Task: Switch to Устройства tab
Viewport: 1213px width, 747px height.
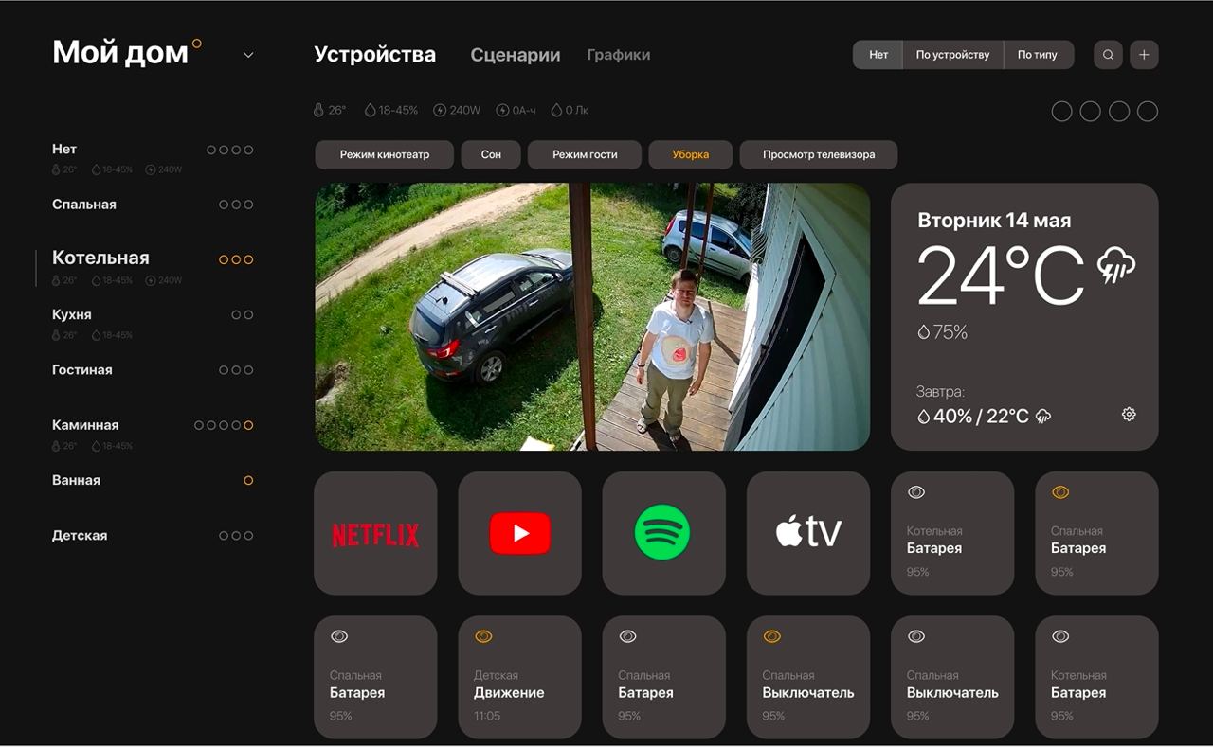Action: point(374,55)
